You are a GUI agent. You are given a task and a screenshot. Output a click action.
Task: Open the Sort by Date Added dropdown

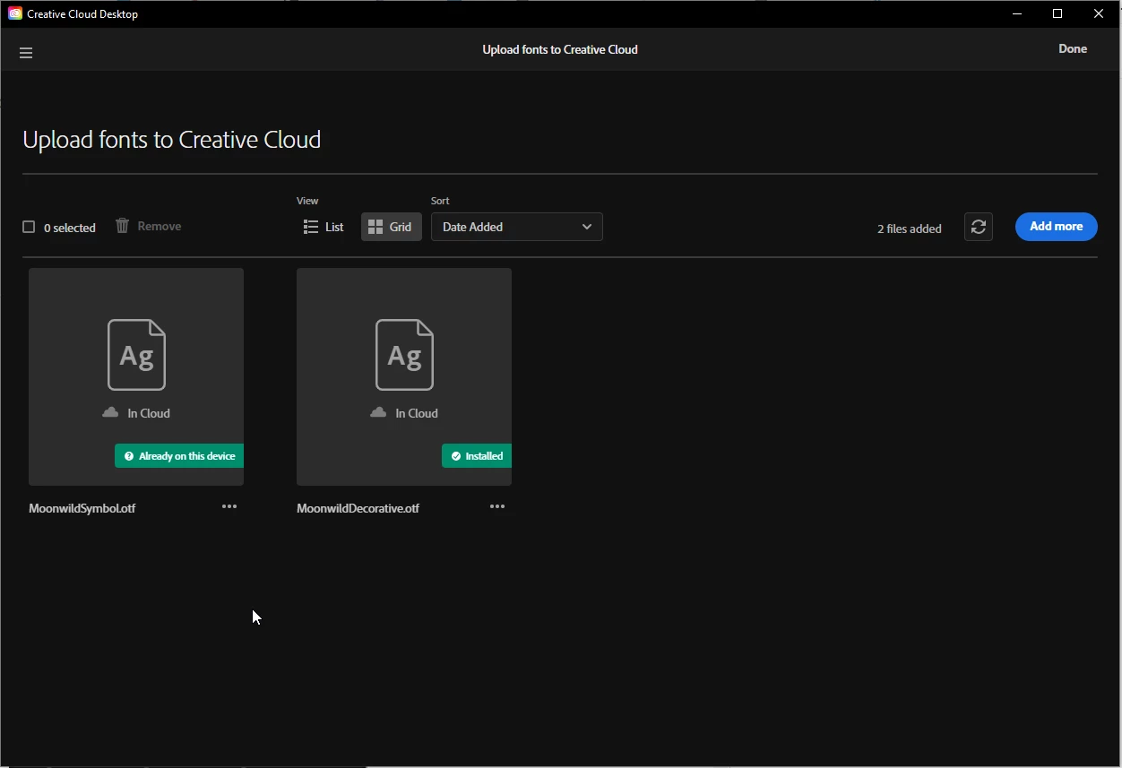517,227
